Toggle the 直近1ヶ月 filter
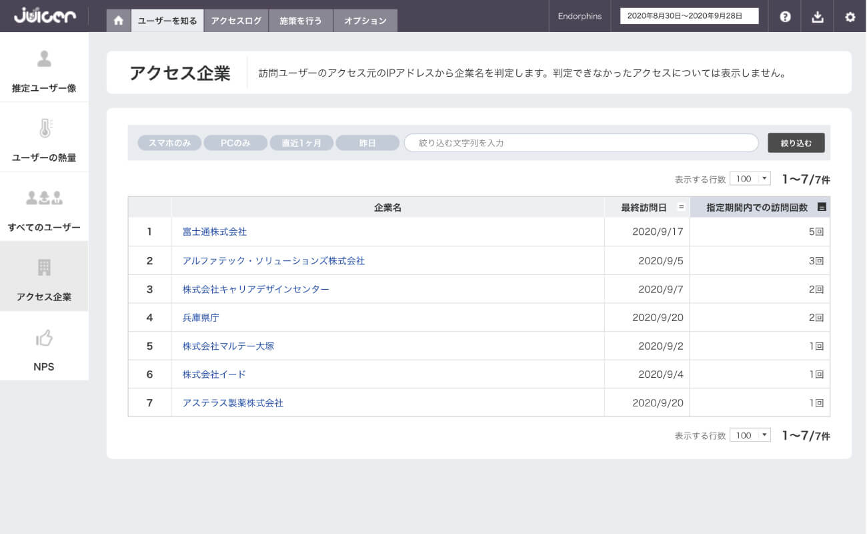 301,143
